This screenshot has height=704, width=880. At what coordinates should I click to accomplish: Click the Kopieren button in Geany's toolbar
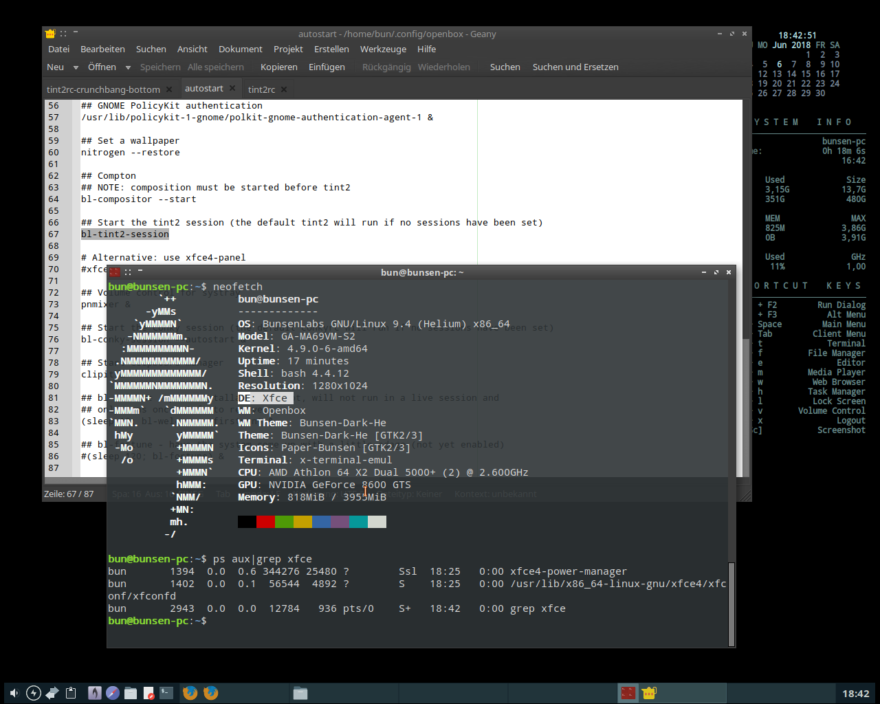[x=278, y=67]
